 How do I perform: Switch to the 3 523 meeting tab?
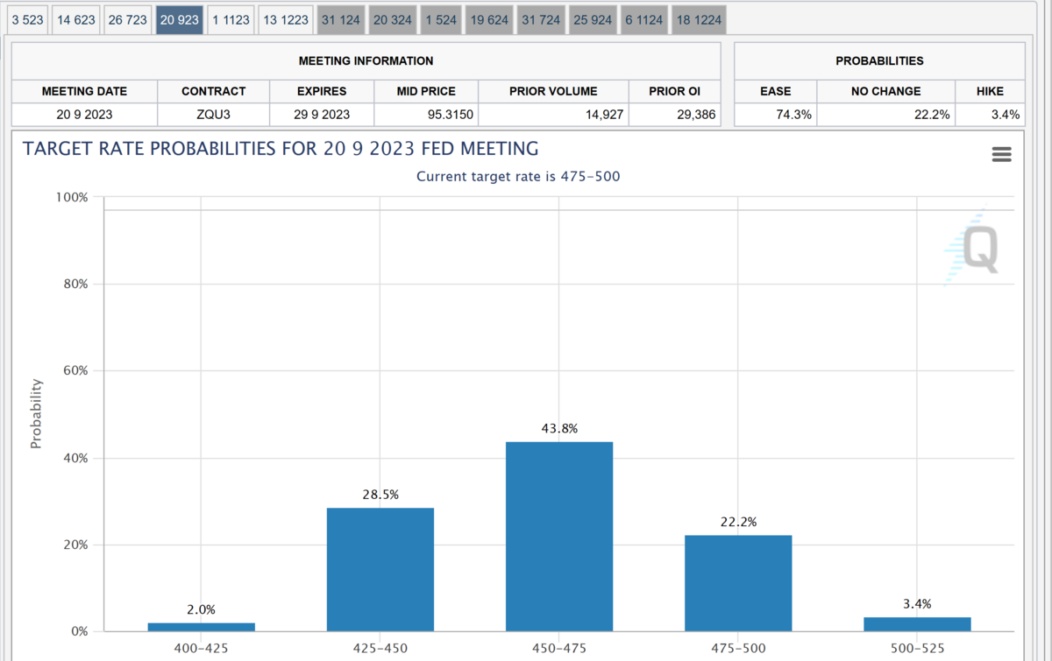(x=27, y=19)
